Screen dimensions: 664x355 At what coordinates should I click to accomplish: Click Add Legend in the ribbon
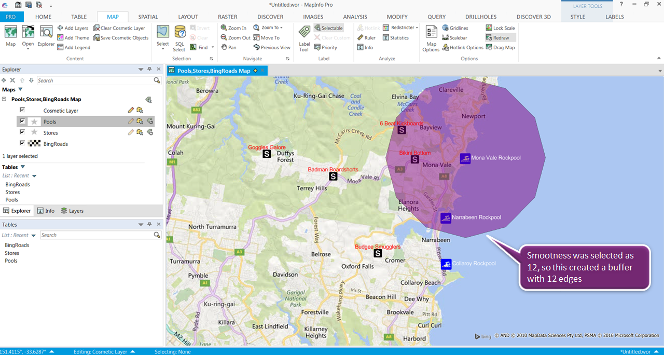[x=74, y=47]
